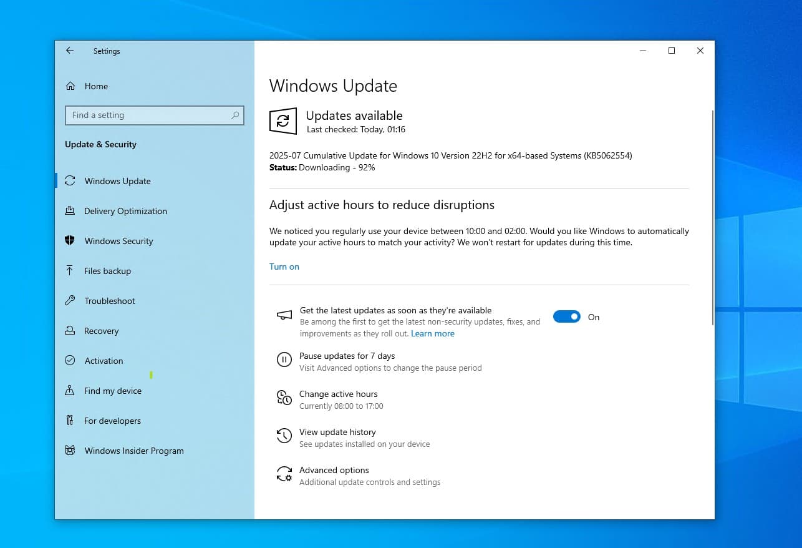This screenshot has width=802, height=548.
Task: Select the Troubleshoot wrench icon
Action: pos(70,301)
